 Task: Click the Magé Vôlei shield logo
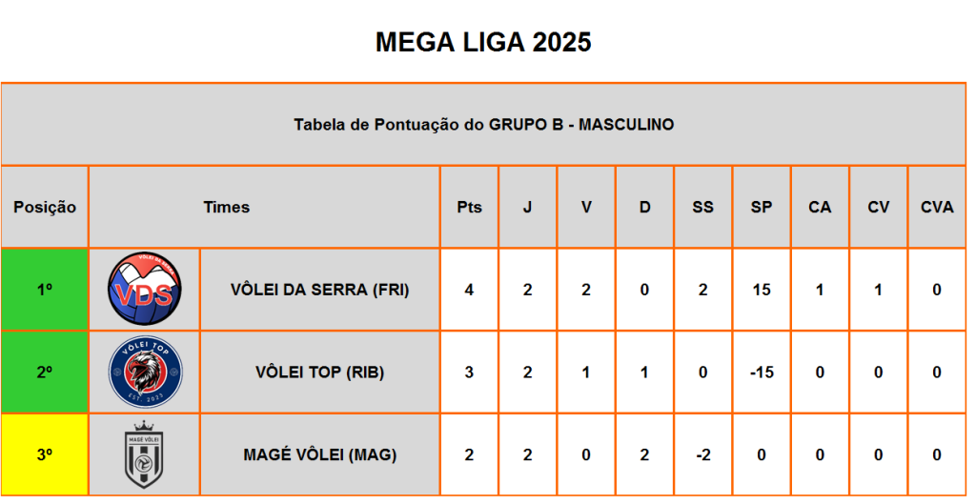pos(144,454)
